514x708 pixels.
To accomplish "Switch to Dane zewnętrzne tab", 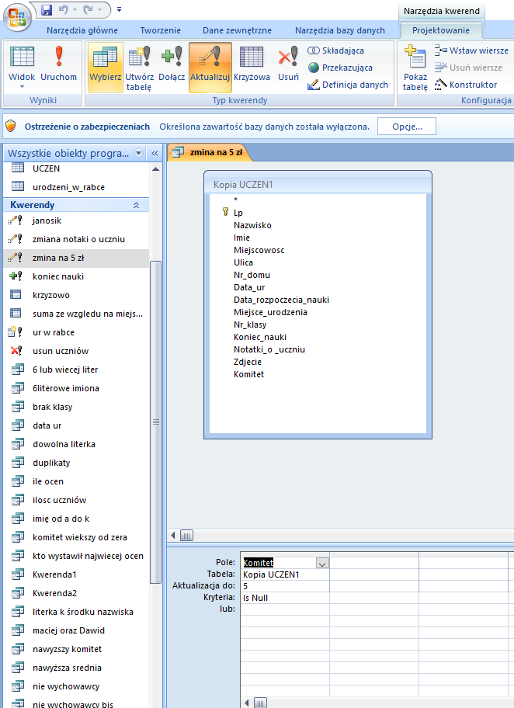I will [237, 30].
